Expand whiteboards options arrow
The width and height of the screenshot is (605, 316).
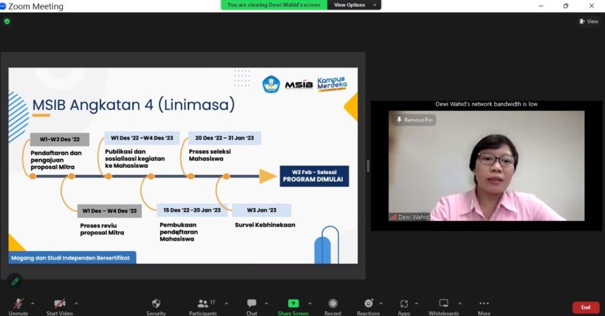click(460, 304)
